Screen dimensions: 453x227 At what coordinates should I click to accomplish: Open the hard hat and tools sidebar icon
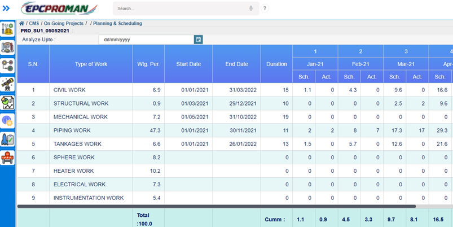[x=7, y=29]
